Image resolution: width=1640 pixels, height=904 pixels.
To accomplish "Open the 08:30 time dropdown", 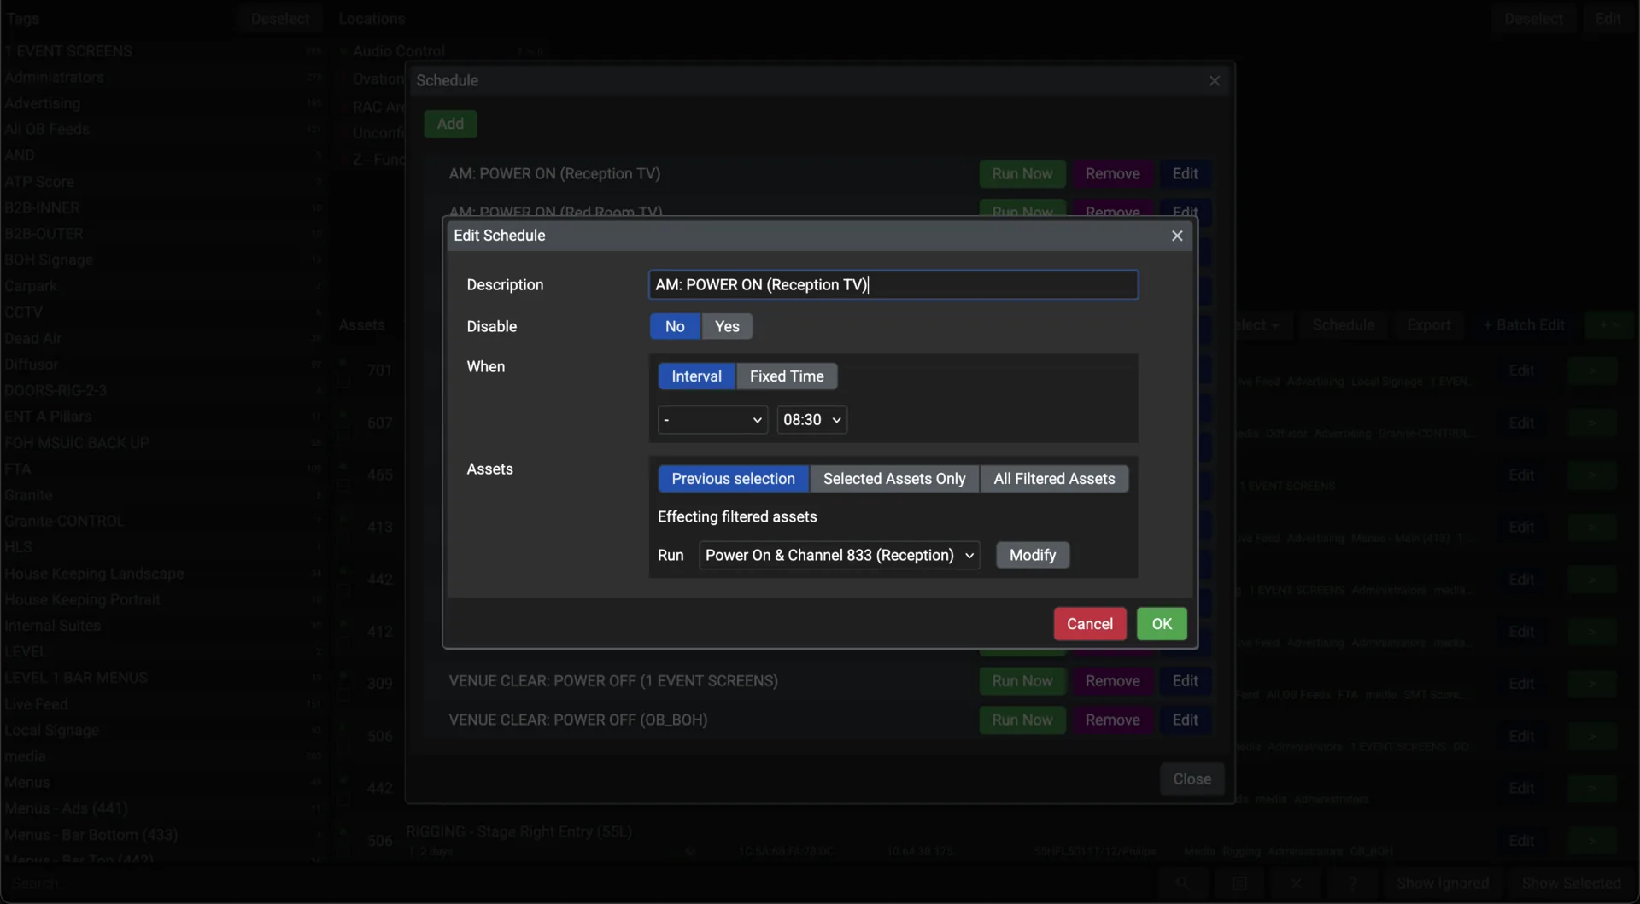I will [x=811, y=420].
